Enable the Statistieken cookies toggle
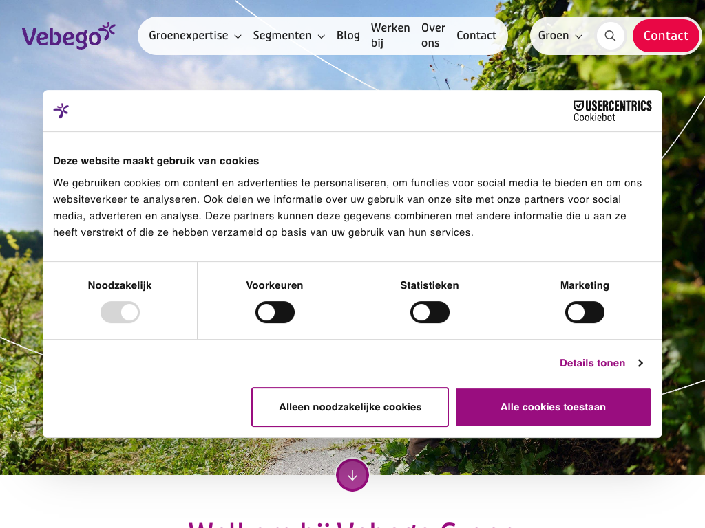The height and width of the screenshot is (528, 705). pyautogui.click(x=430, y=313)
